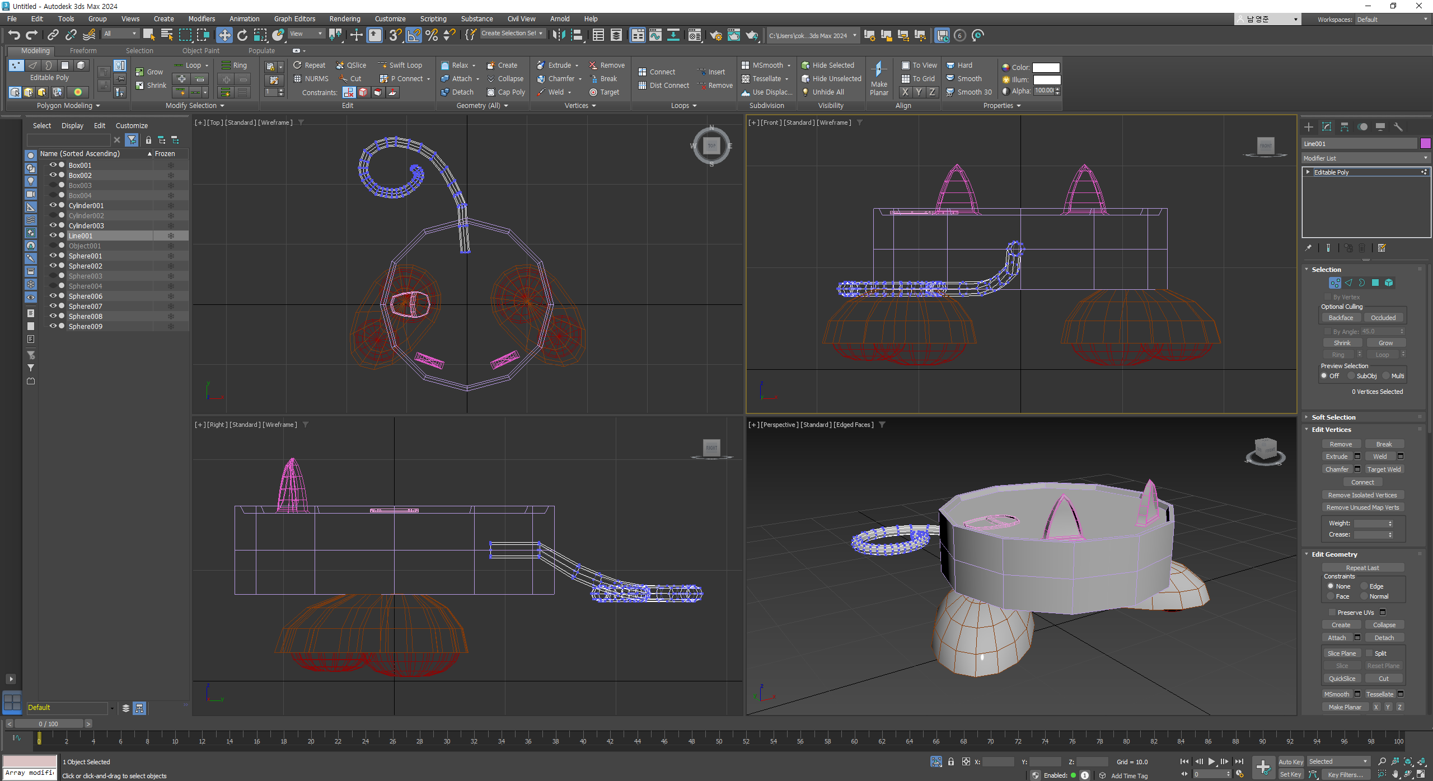Click the Auto Key button
The height and width of the screenshot is (781, 1433).
coord(1291,762)
